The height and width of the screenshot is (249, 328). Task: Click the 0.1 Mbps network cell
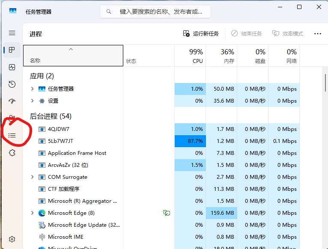click(284, 141)
